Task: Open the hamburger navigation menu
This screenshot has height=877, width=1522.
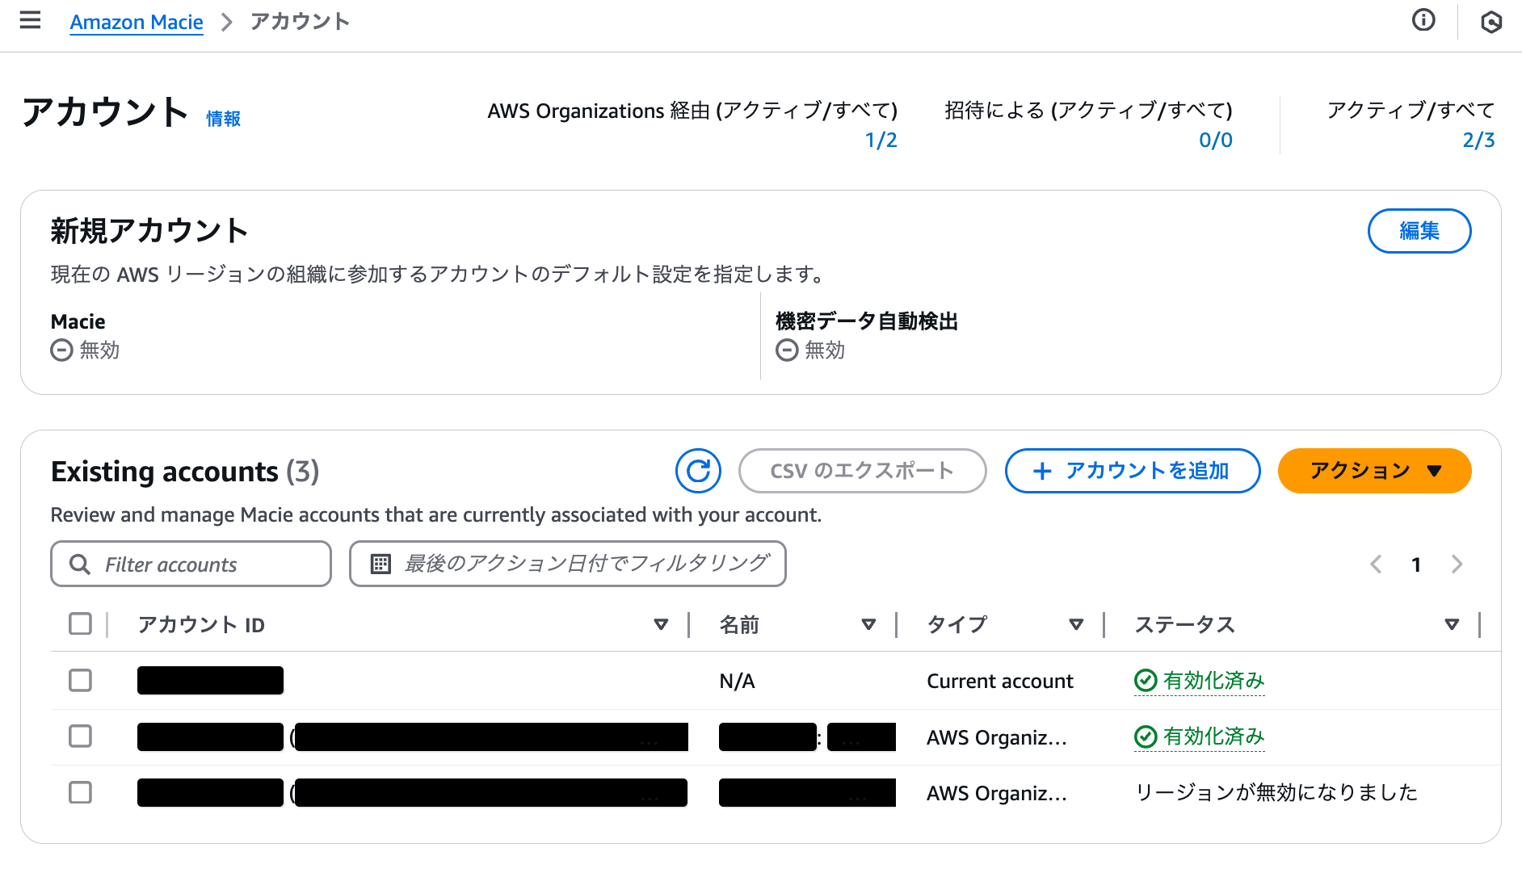Action: pos(30,21)
